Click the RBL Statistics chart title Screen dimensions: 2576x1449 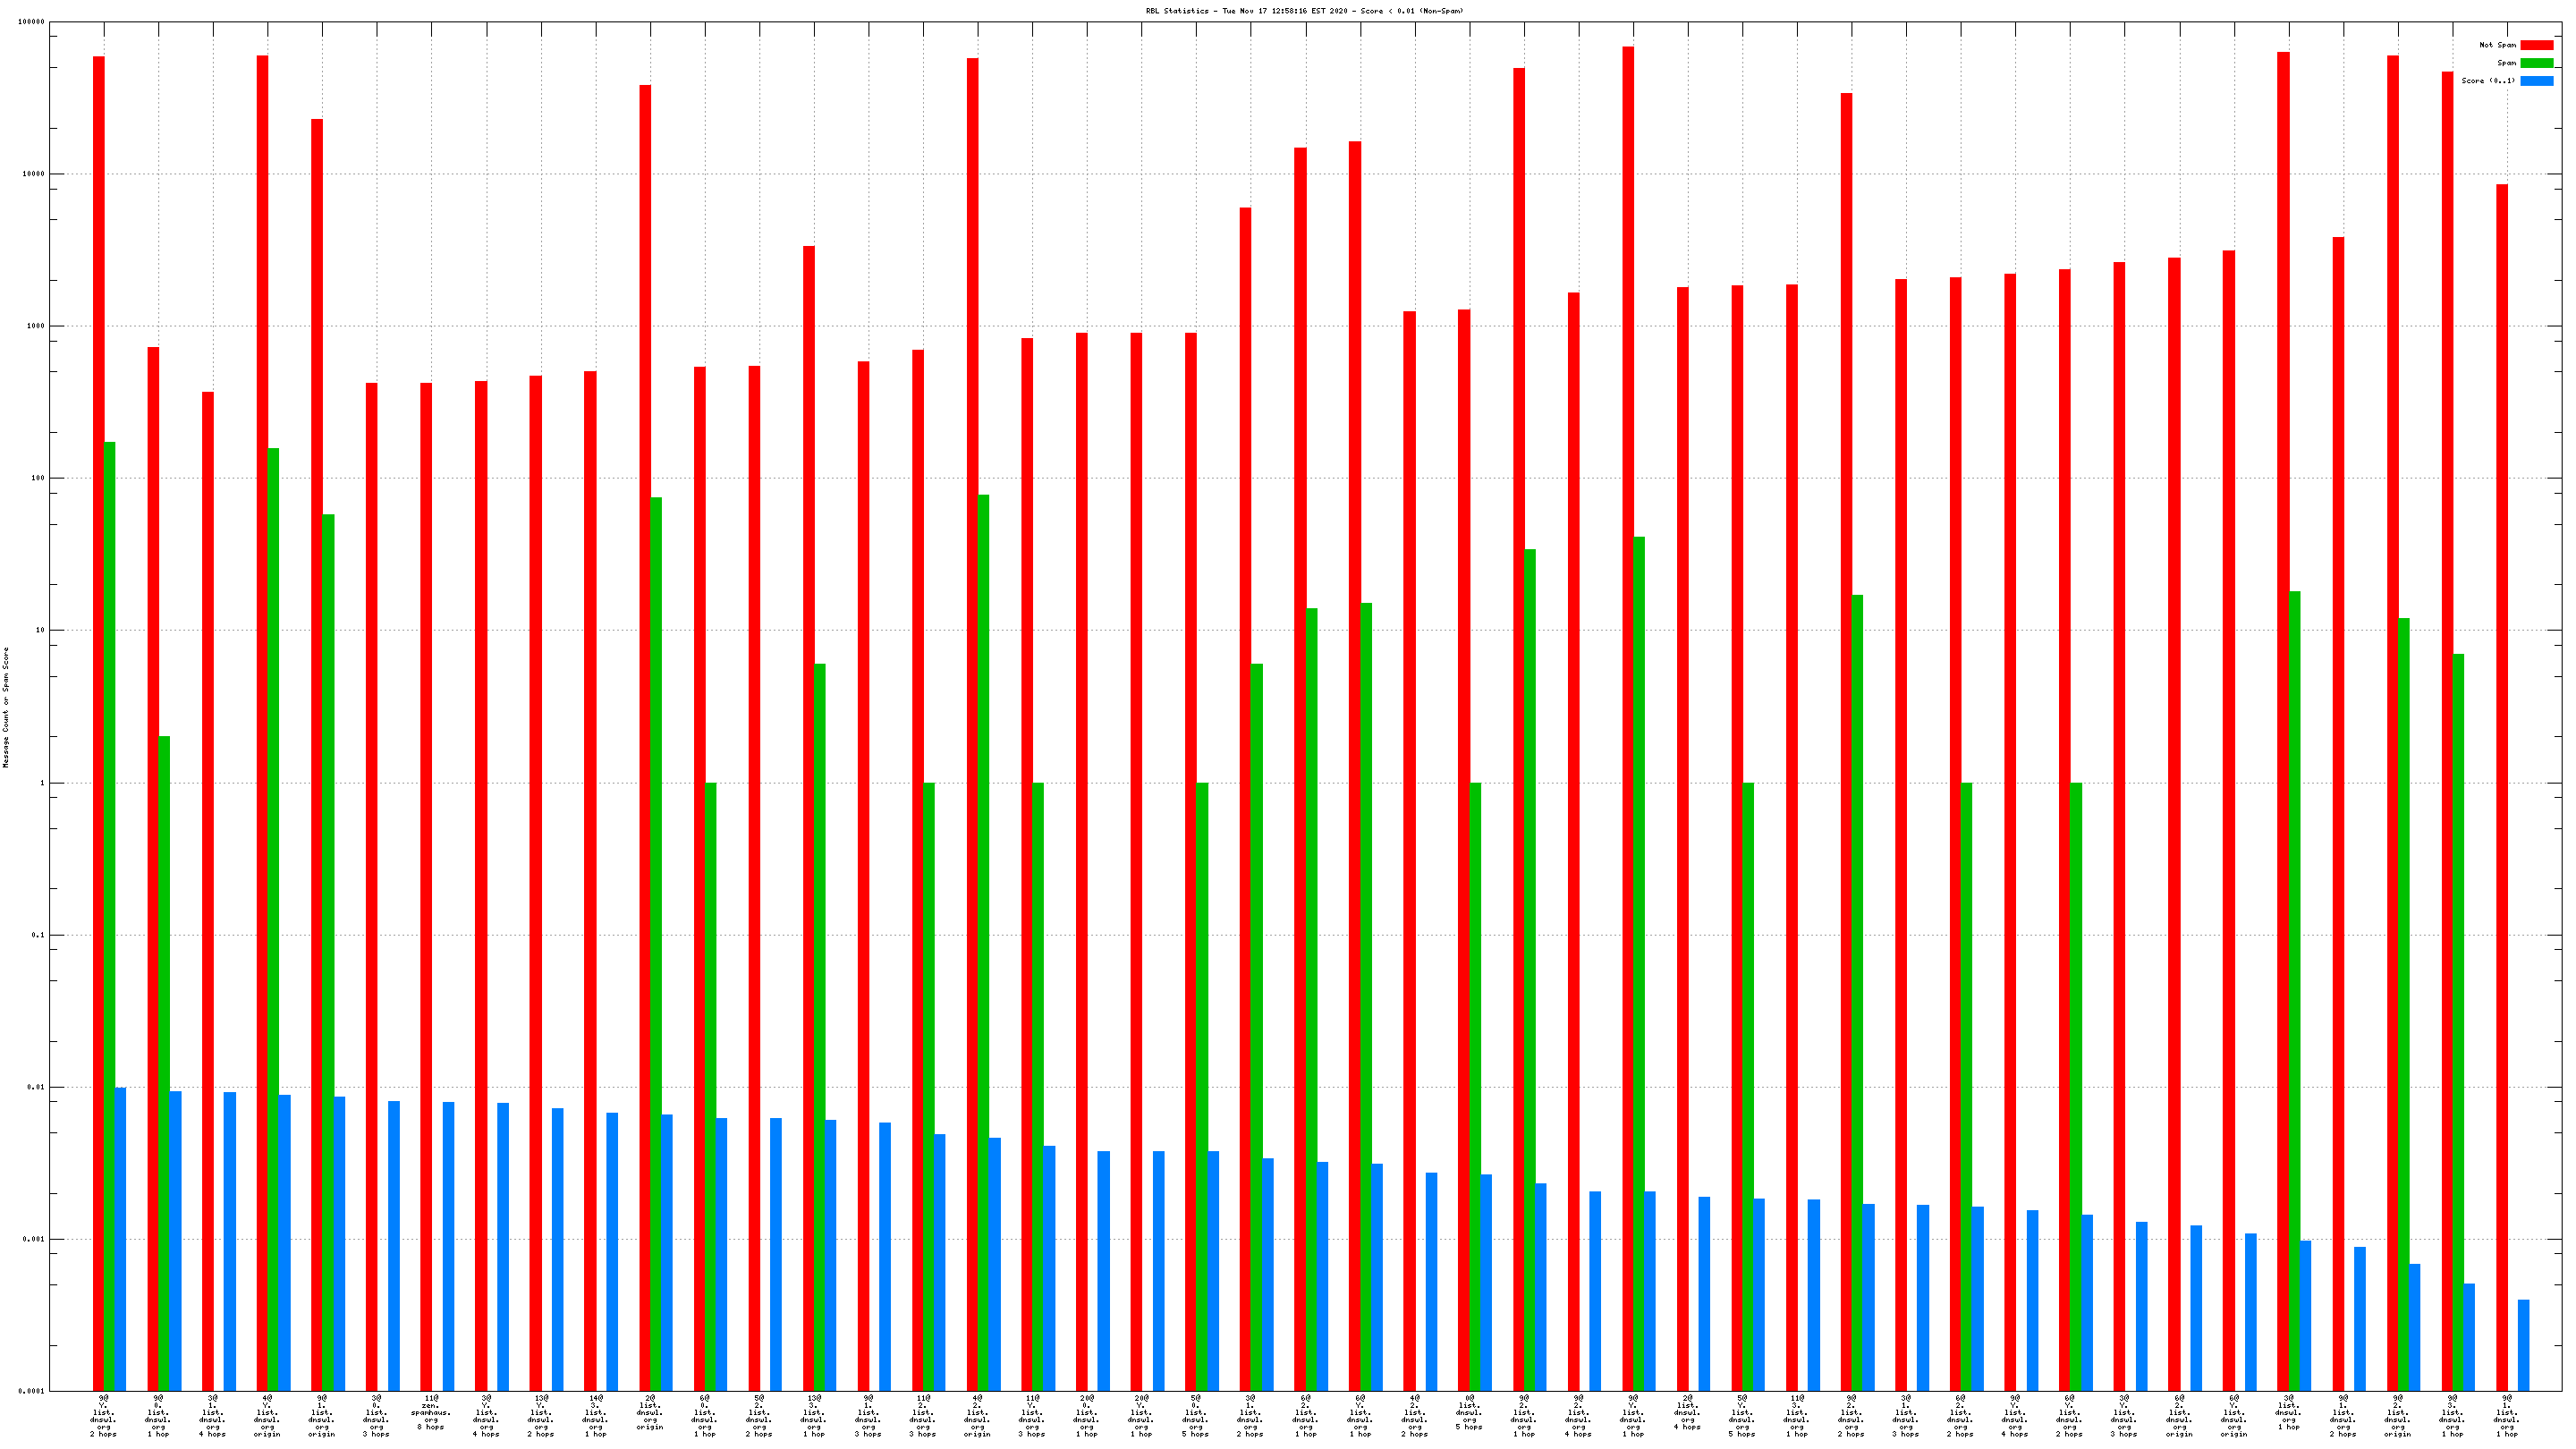coord(1304,11)
